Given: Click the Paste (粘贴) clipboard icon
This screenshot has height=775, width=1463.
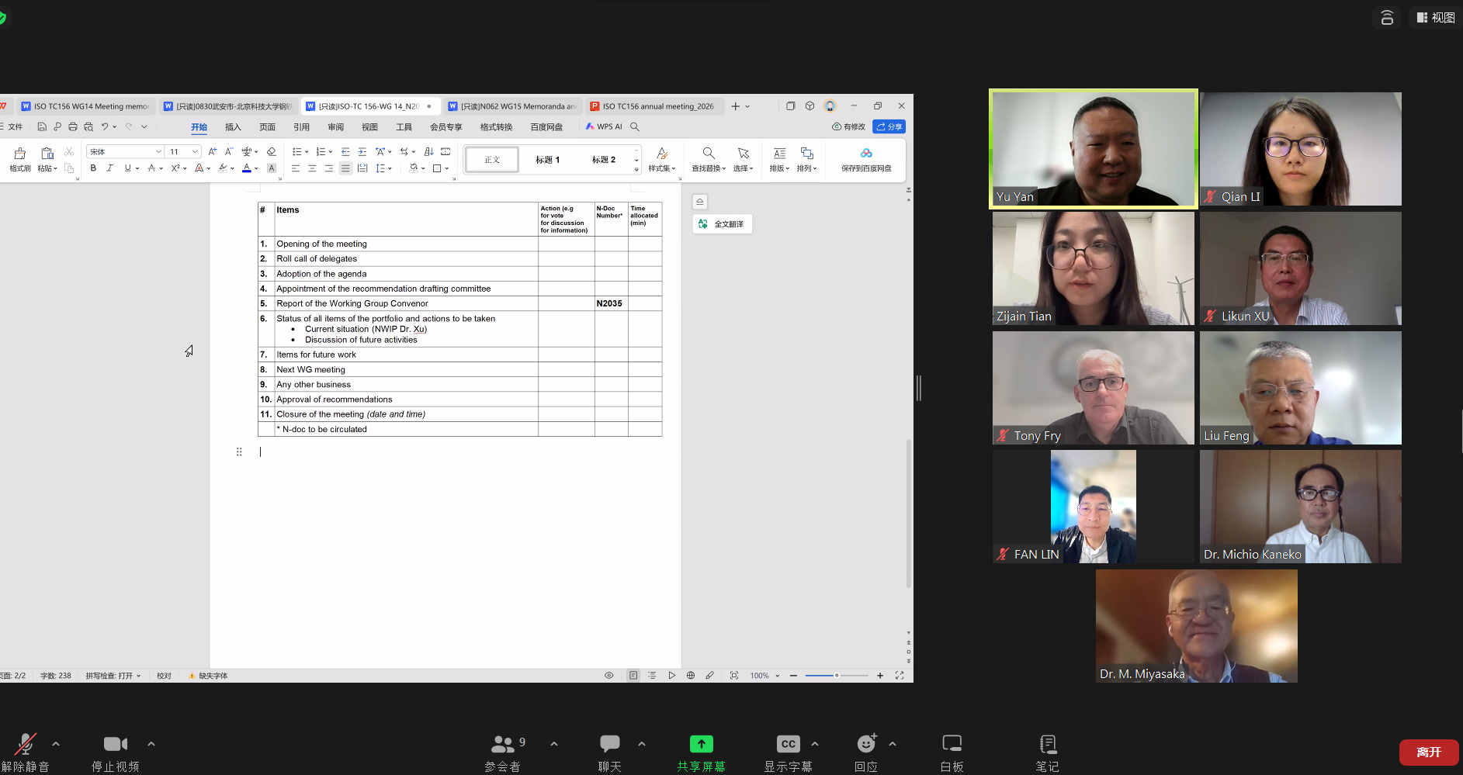Looking at the screenshot, I should [47, 153].
